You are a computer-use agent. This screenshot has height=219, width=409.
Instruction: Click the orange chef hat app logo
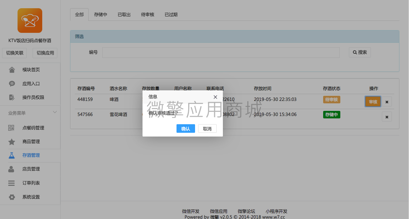[x=30, y=21]
